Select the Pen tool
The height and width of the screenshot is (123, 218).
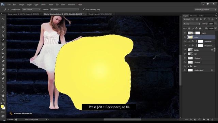(x=3, y=78)
